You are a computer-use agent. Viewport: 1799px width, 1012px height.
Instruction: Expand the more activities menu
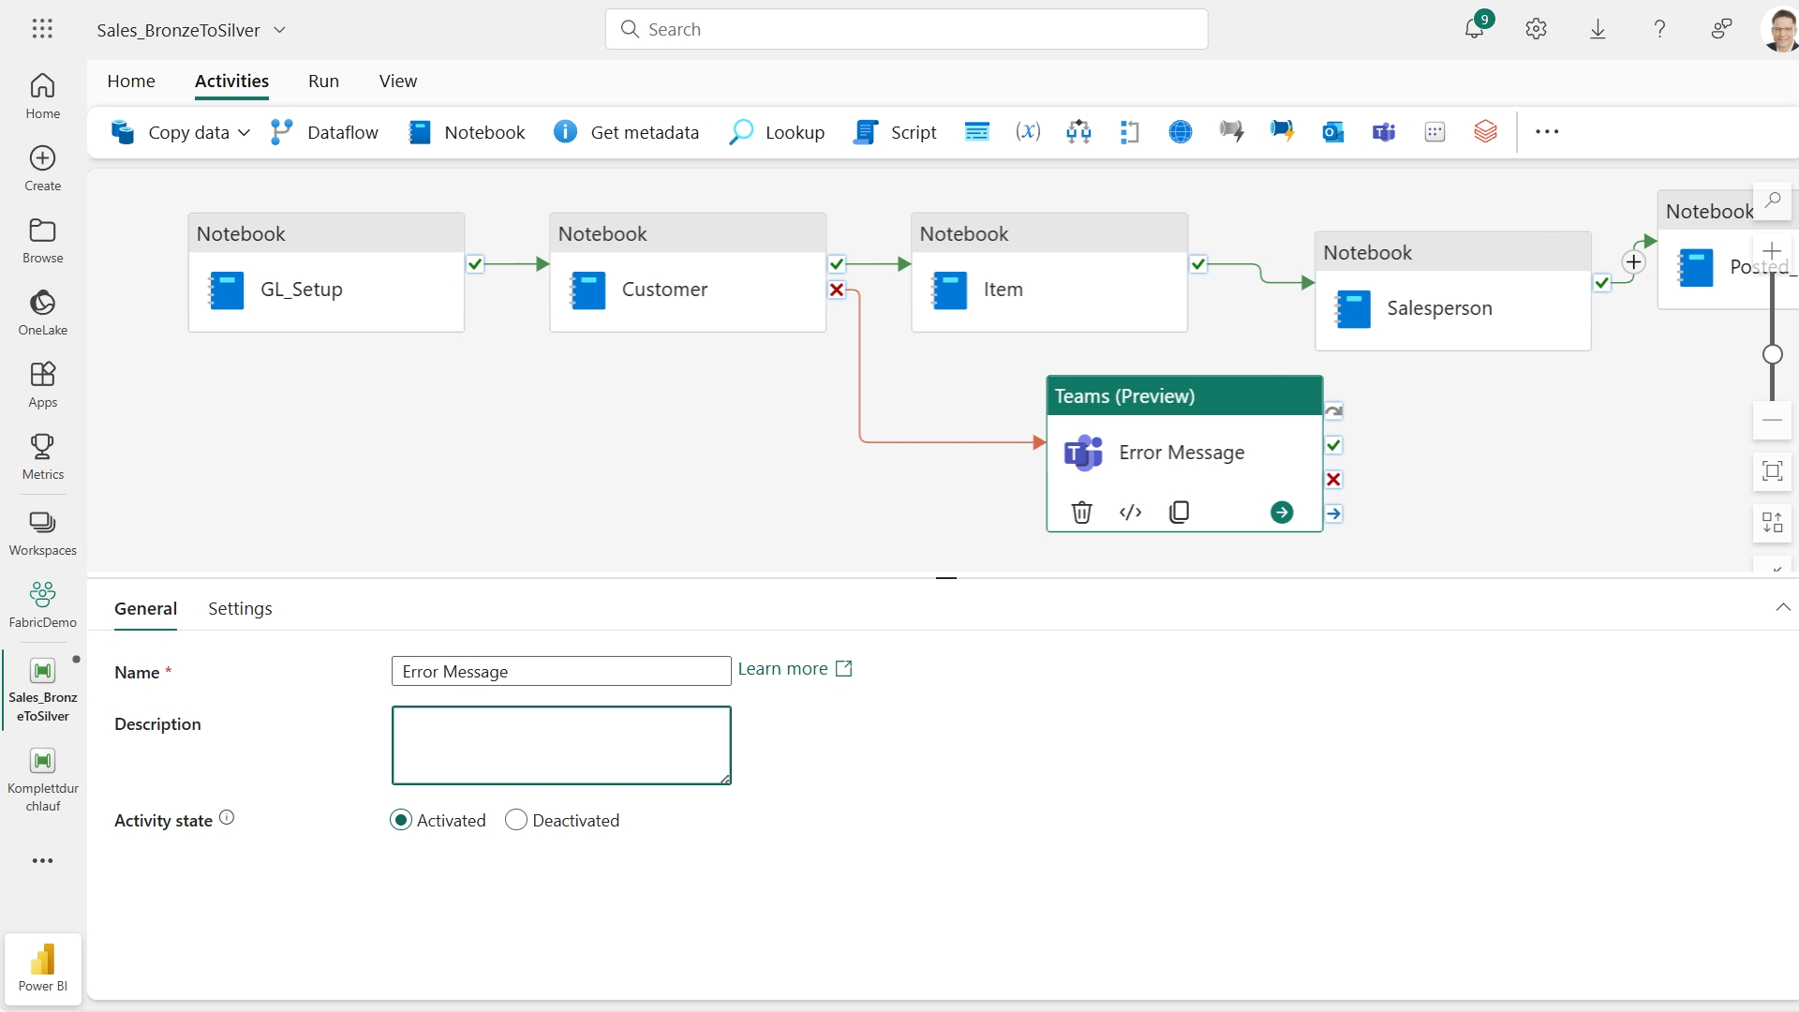tap(1546, 131)
